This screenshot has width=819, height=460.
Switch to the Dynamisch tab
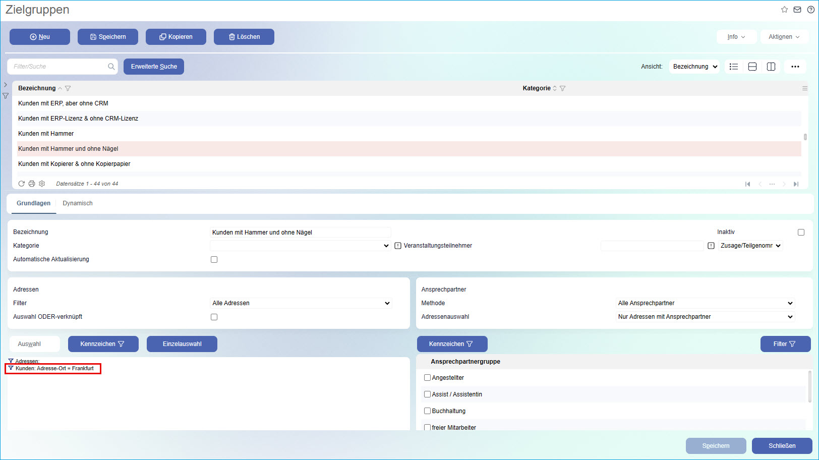[x=78, y=203]
